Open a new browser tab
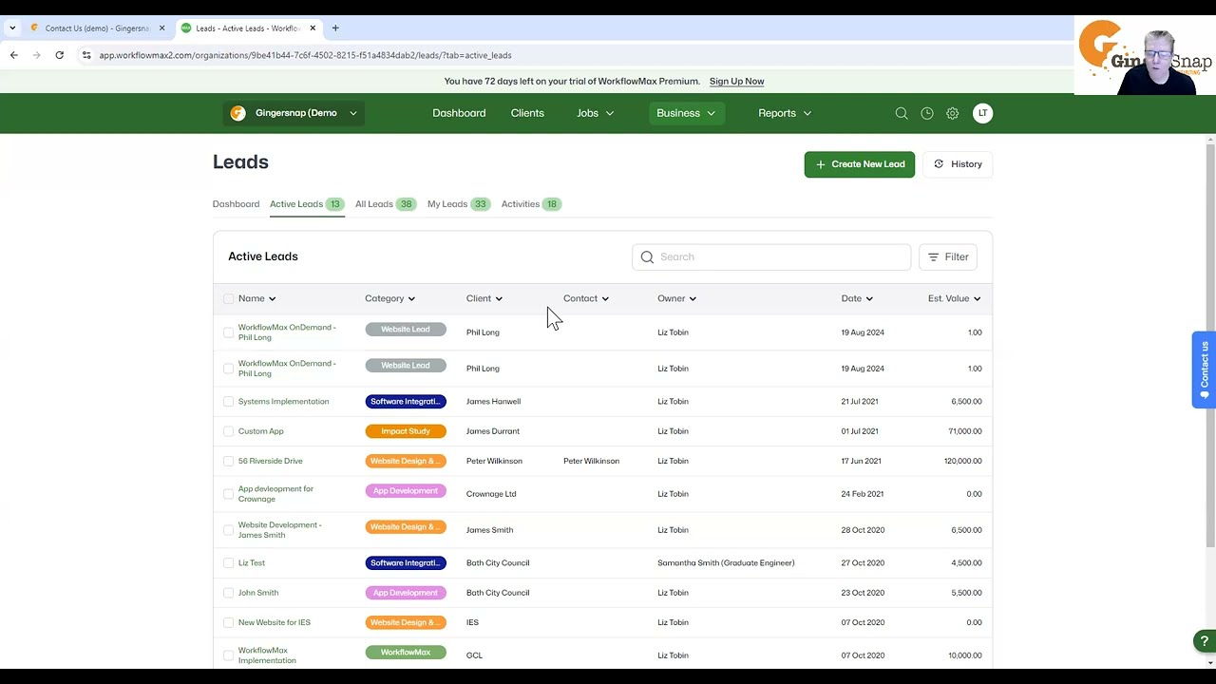1216x684 pixels. (x=335, y=28)
